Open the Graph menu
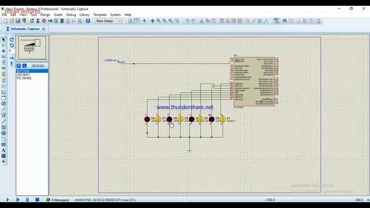This screenshot has width=370, height=208. click(x=58, y=14)
